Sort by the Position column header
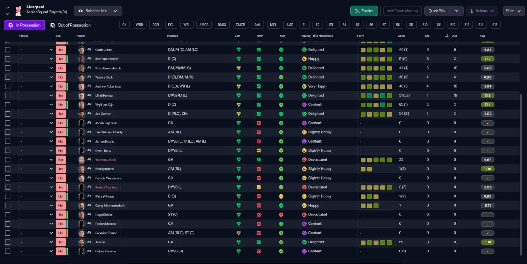This screenshot has height=264, width=527. (173, 36)
